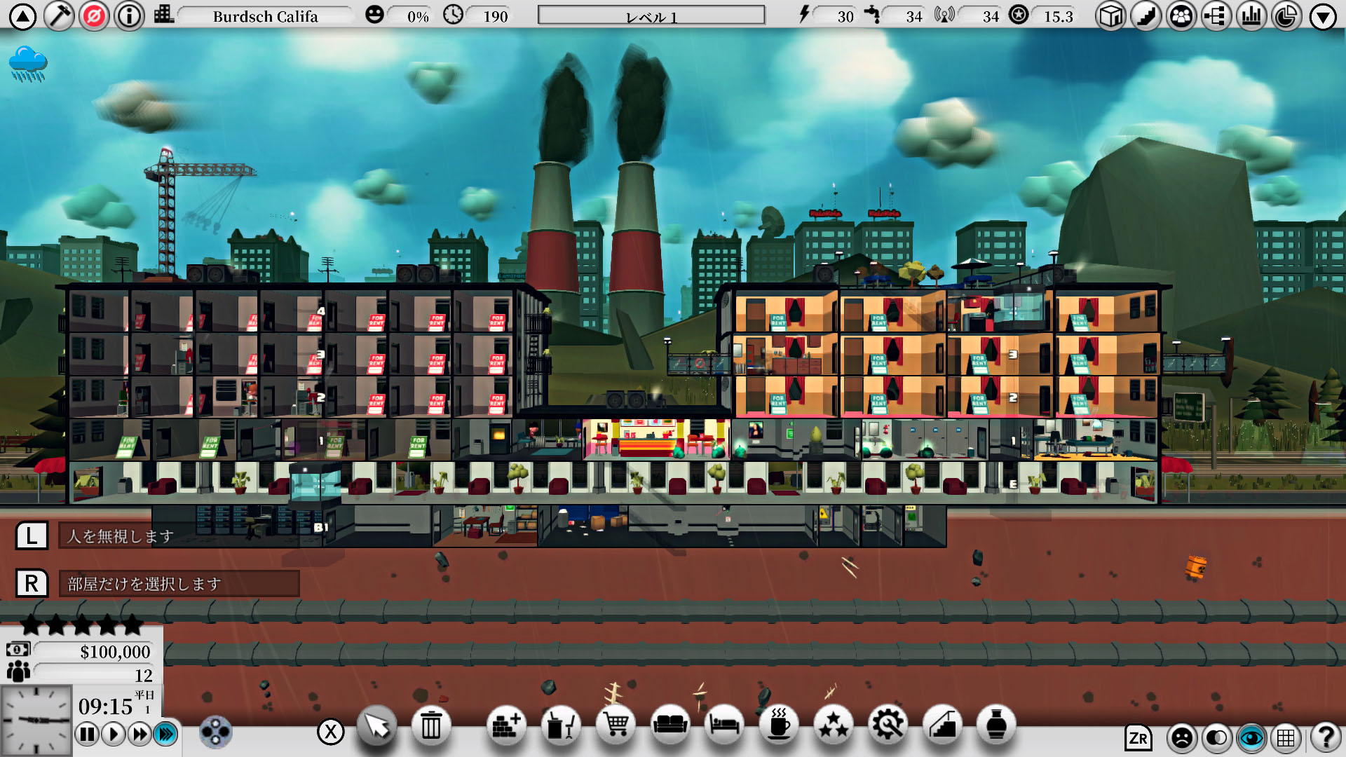Toggle the grid overlay button
Screen dimensions: 1346x757
1286,737
